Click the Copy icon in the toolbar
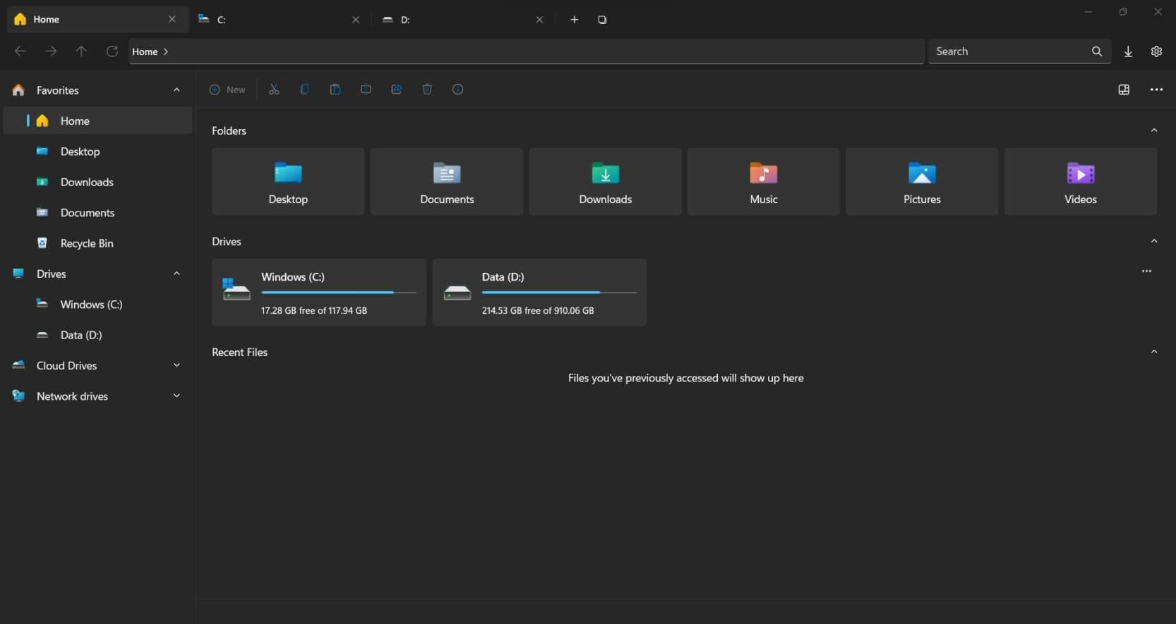 tap(304, 90)
